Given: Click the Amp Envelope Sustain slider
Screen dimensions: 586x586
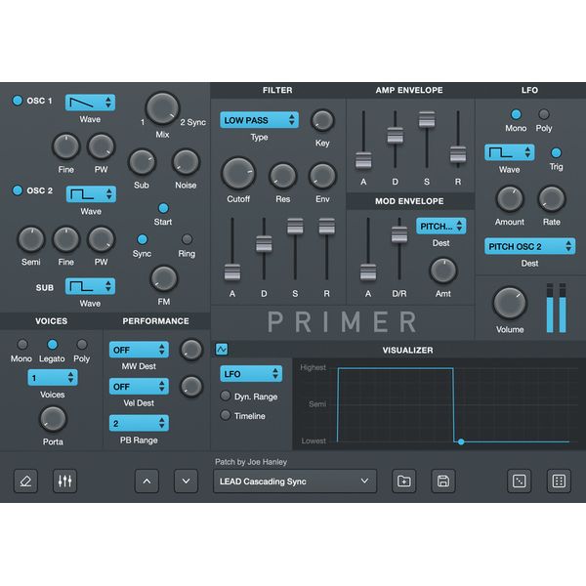Looking at the screenshot, I should coord(427,120).
